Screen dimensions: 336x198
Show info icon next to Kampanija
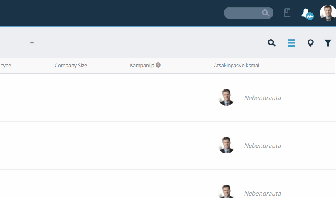click(x=158, y=65)
